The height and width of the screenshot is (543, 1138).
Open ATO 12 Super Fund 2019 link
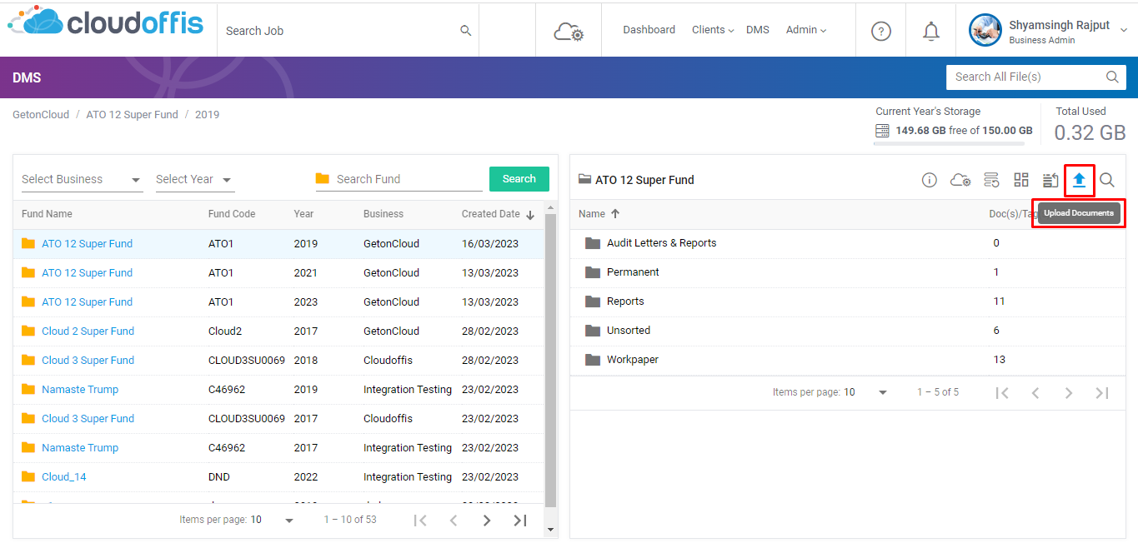pos(87,243)
